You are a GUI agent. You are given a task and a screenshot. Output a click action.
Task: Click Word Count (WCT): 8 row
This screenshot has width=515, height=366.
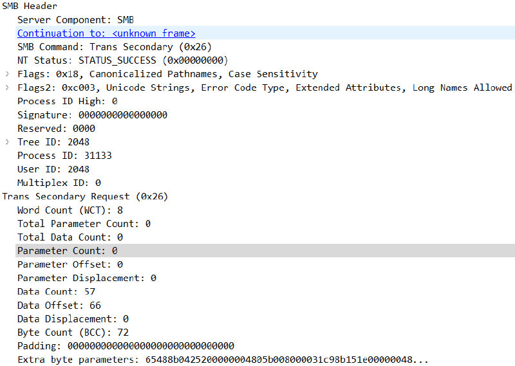(x=70, y=210)
